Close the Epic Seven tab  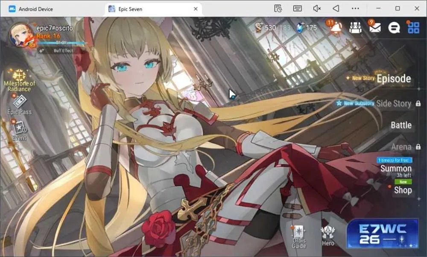[196, 9]
